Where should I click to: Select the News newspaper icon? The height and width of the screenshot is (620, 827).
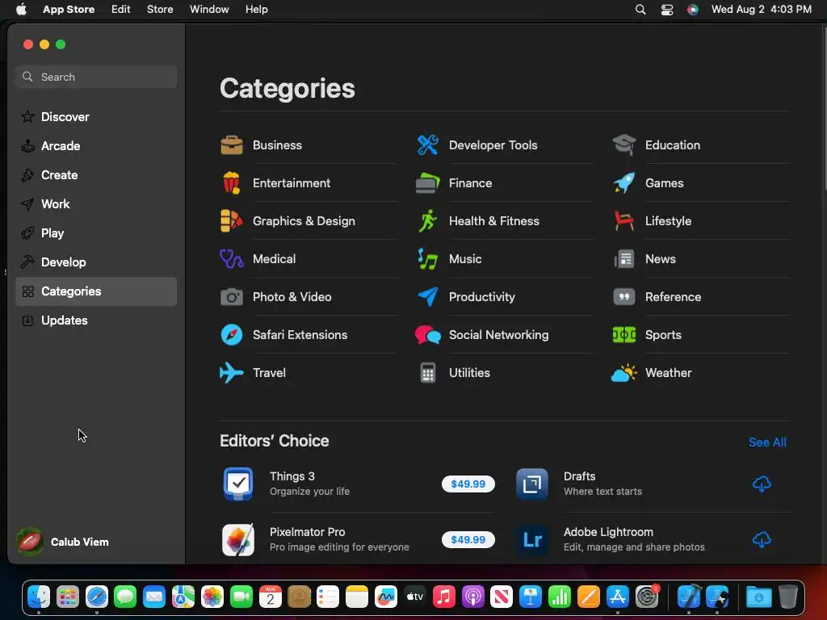(624, 259)
